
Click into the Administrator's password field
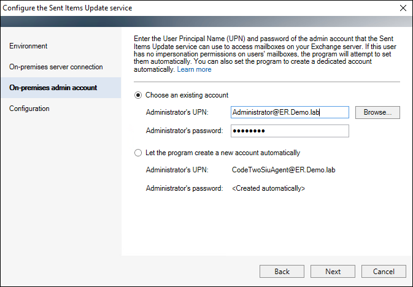click(290, 131)
